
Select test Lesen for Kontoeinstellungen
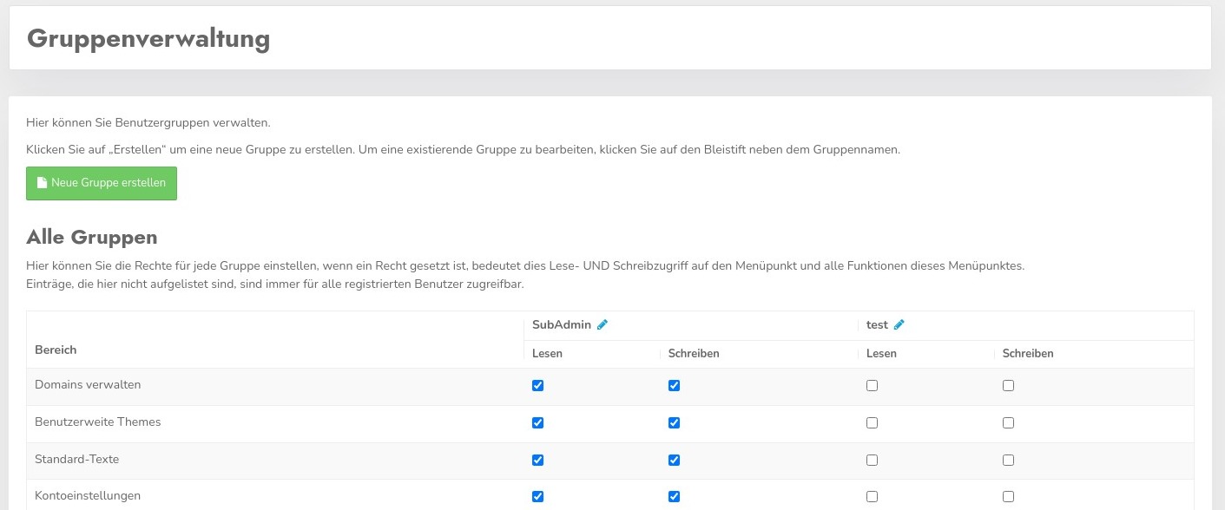pos(872,497)
